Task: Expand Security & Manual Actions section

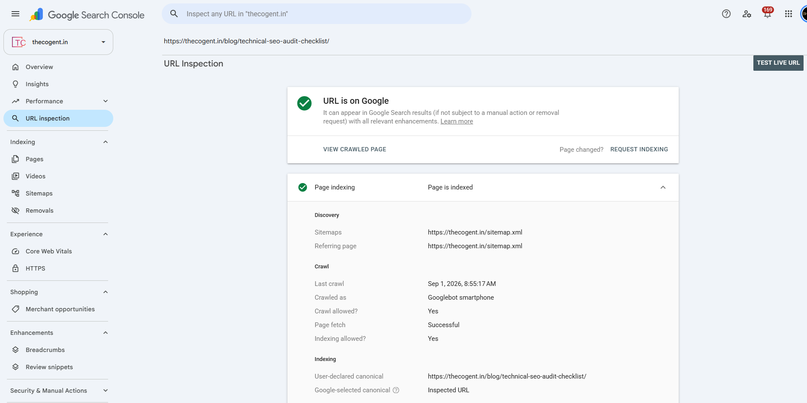Action: (x=106, y=391)
